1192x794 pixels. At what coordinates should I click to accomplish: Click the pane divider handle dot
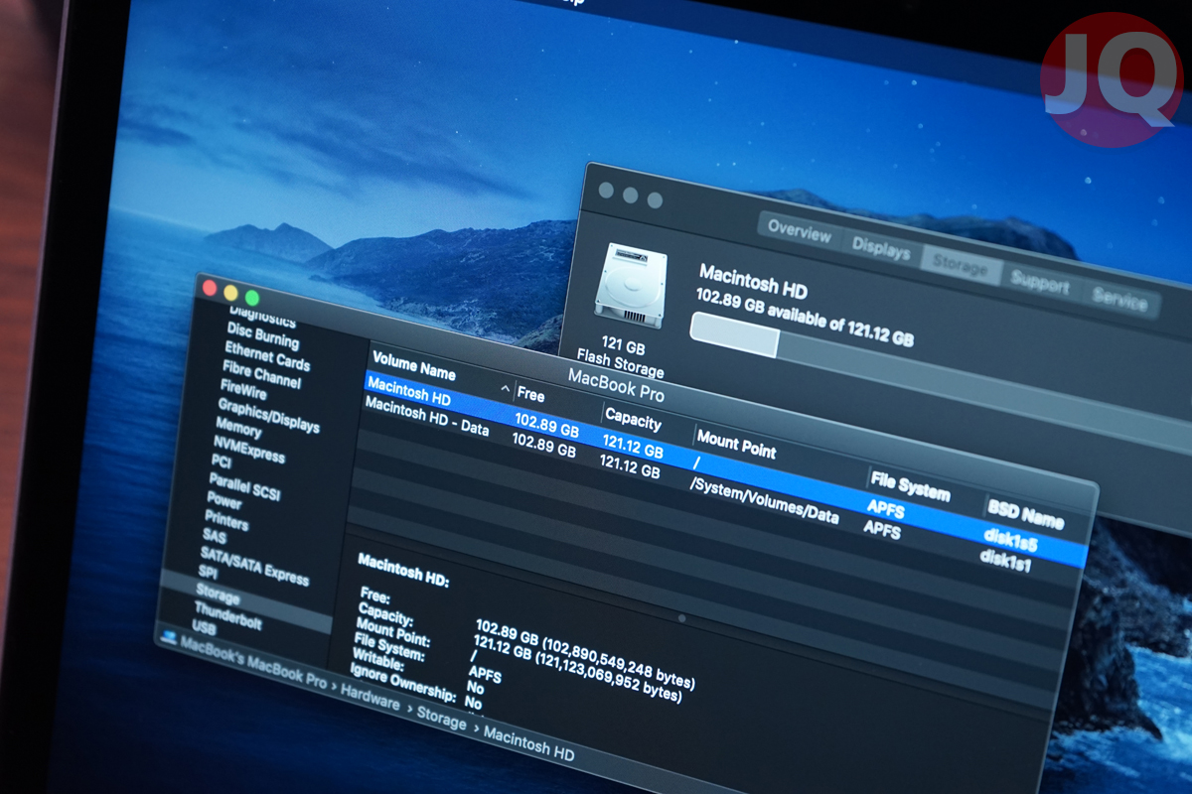coord(681,618)
